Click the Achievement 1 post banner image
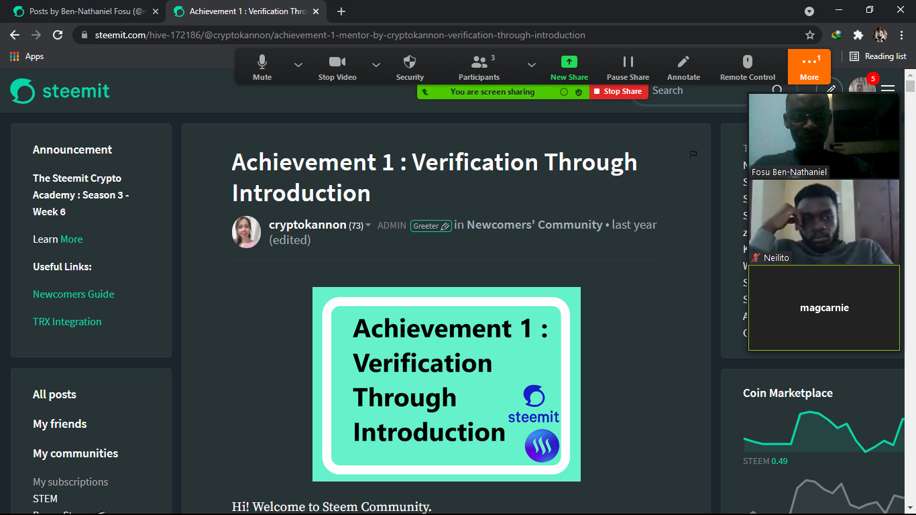This screenshot has height=515, width=916. point(447,384)
